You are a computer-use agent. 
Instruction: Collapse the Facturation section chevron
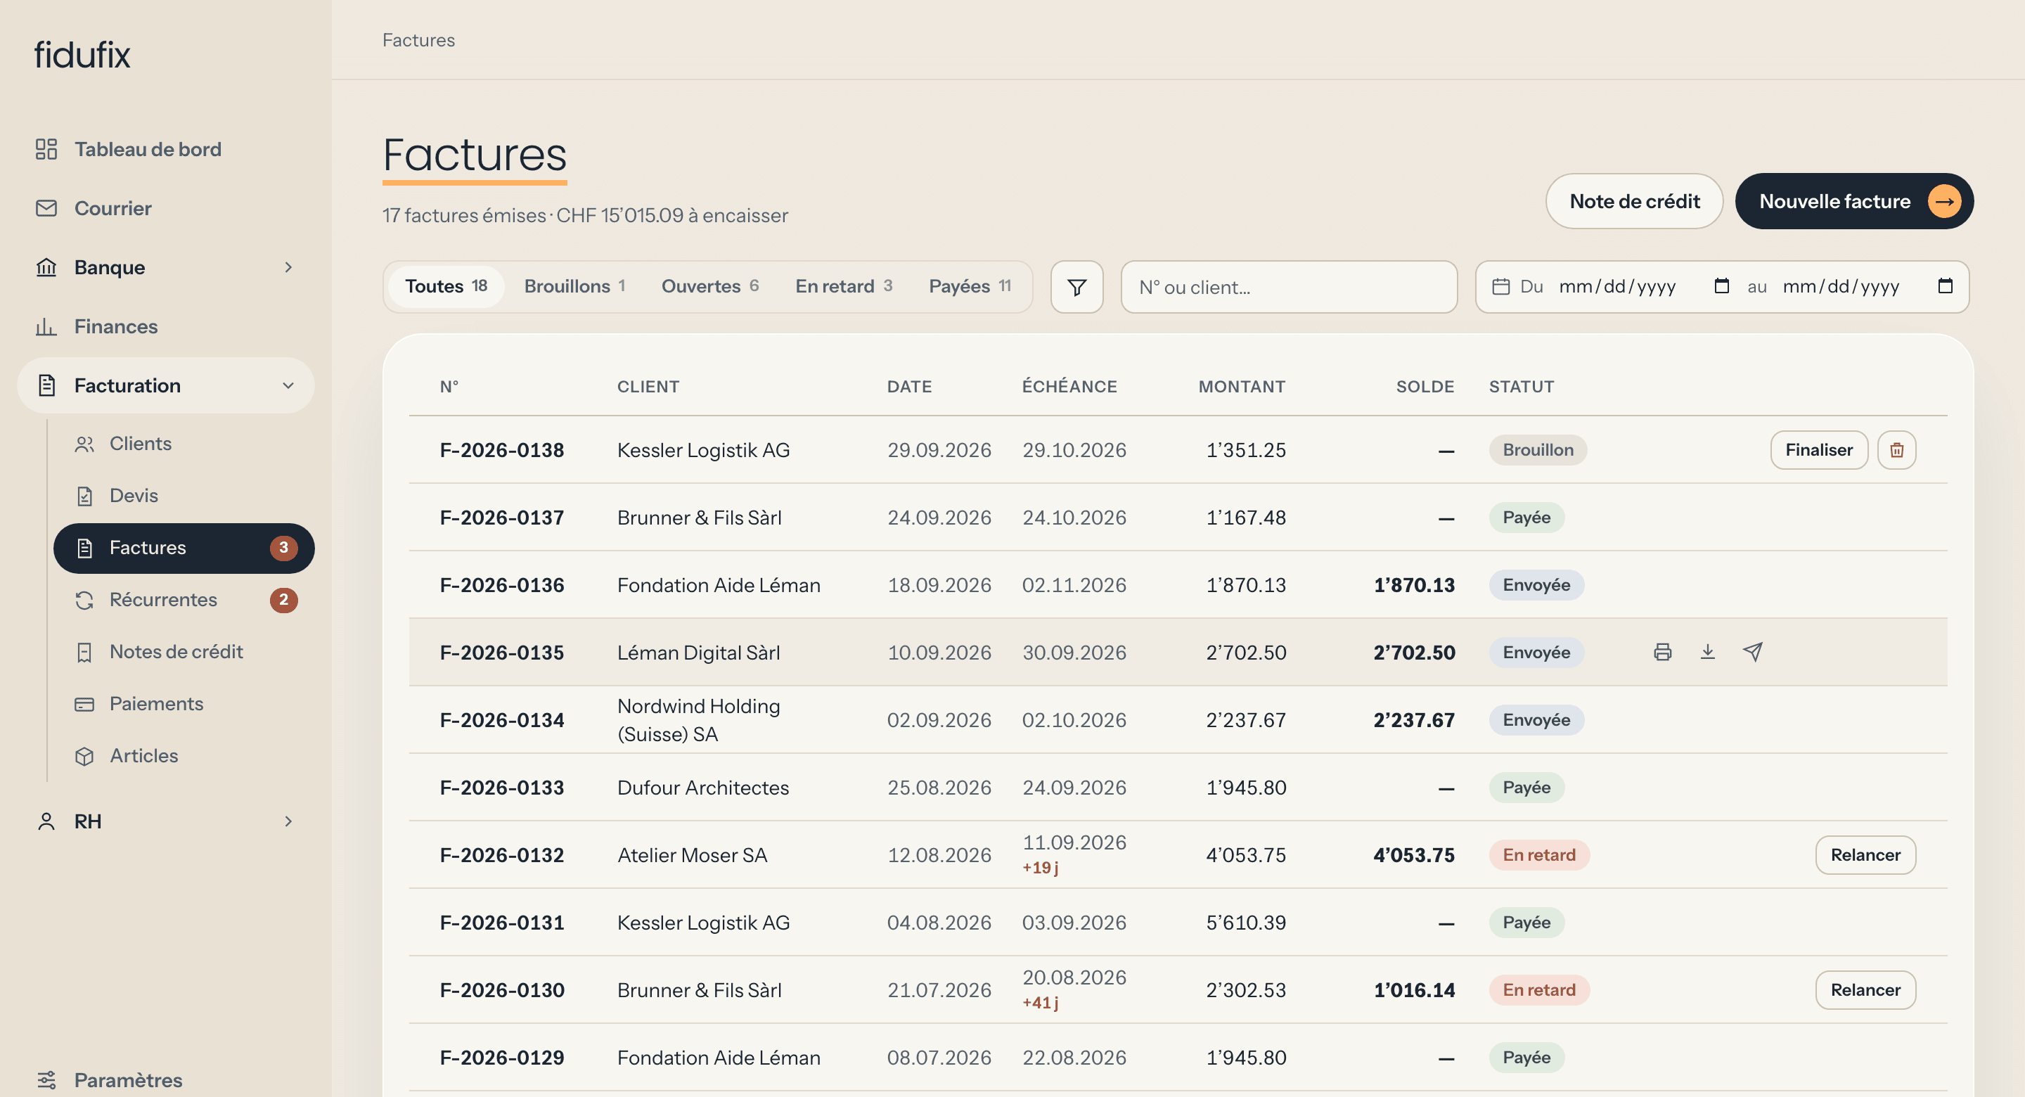pyautogui.click(x=288, y=385)
